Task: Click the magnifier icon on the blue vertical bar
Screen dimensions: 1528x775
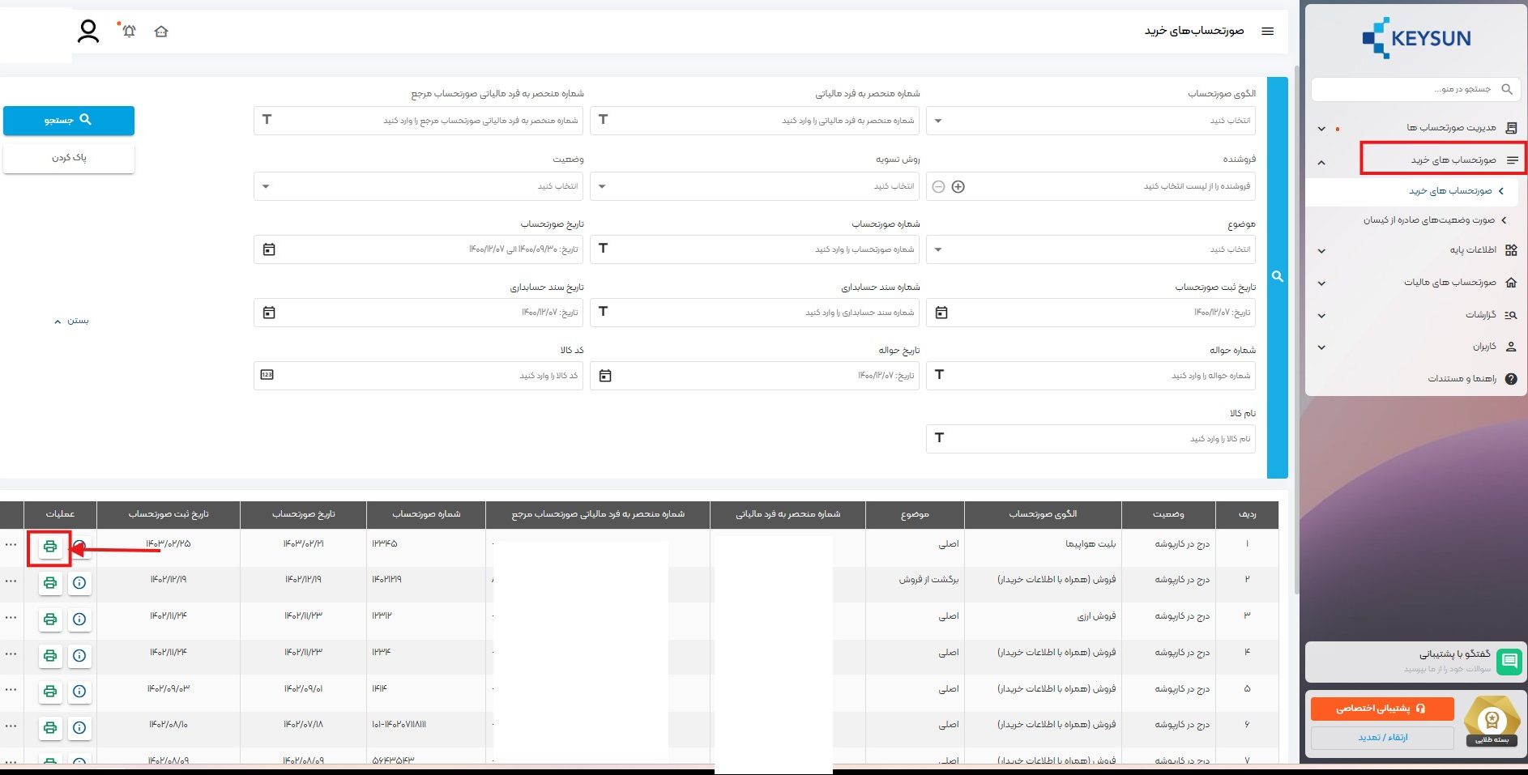Action: pos(1278,277)
